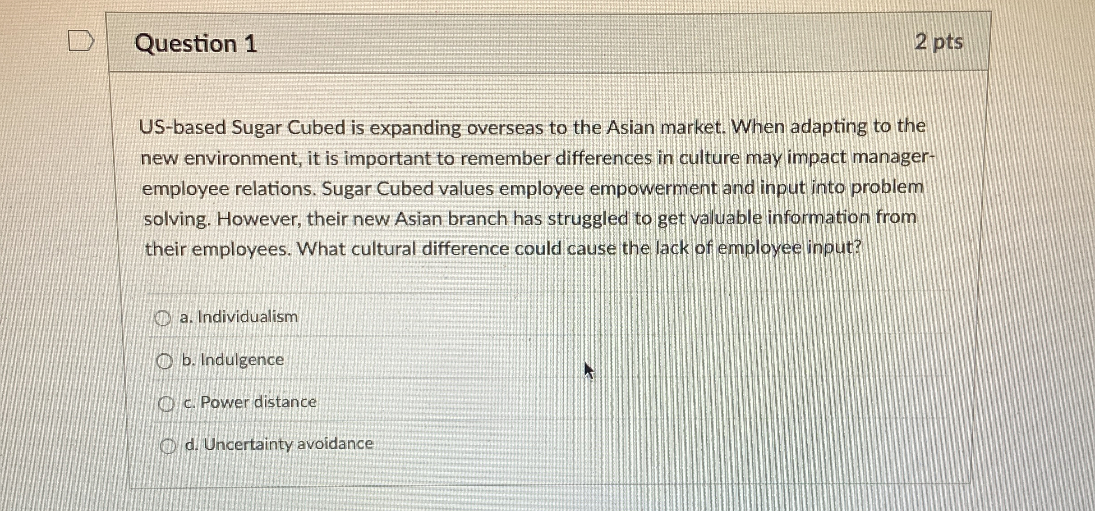
Task: Click the answer text Individualism
Action: click(x=239, y=317)
